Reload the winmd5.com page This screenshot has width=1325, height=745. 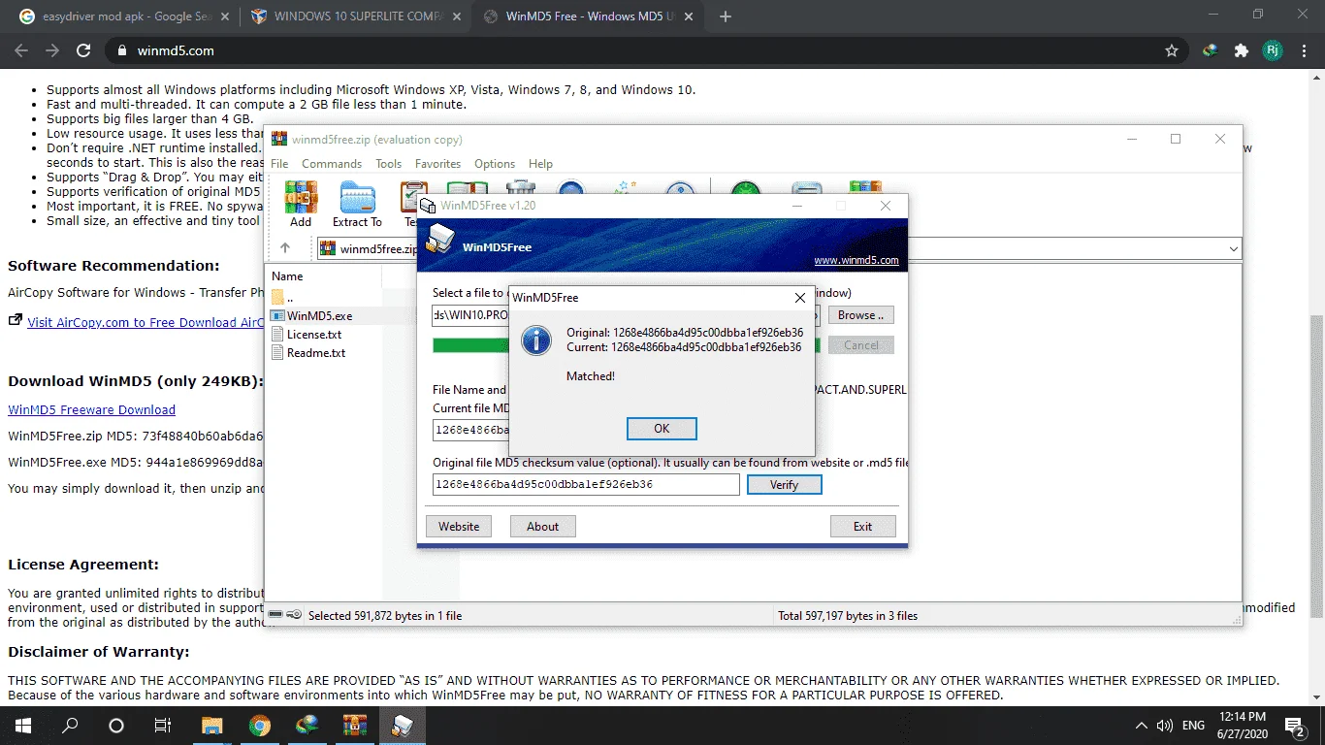(x=83, y=50)
